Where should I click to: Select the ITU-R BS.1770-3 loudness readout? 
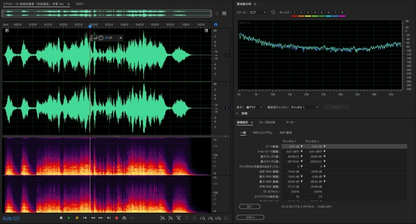click(x=306, y=207)
